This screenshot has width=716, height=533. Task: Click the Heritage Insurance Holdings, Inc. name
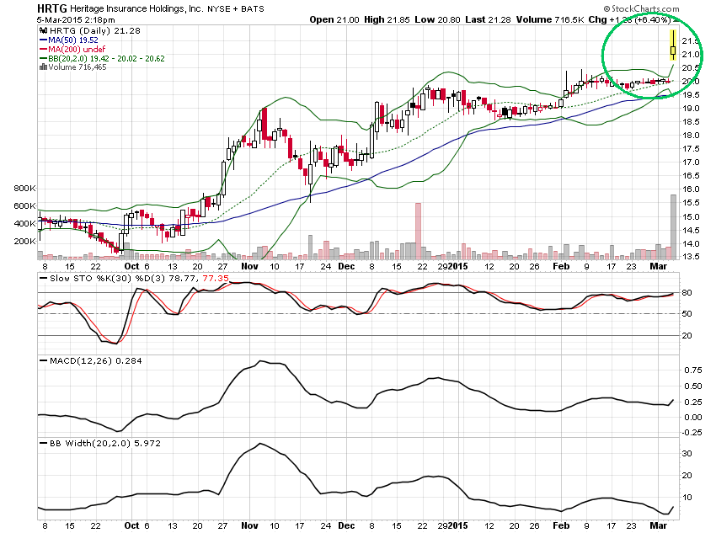click(136, 8)
